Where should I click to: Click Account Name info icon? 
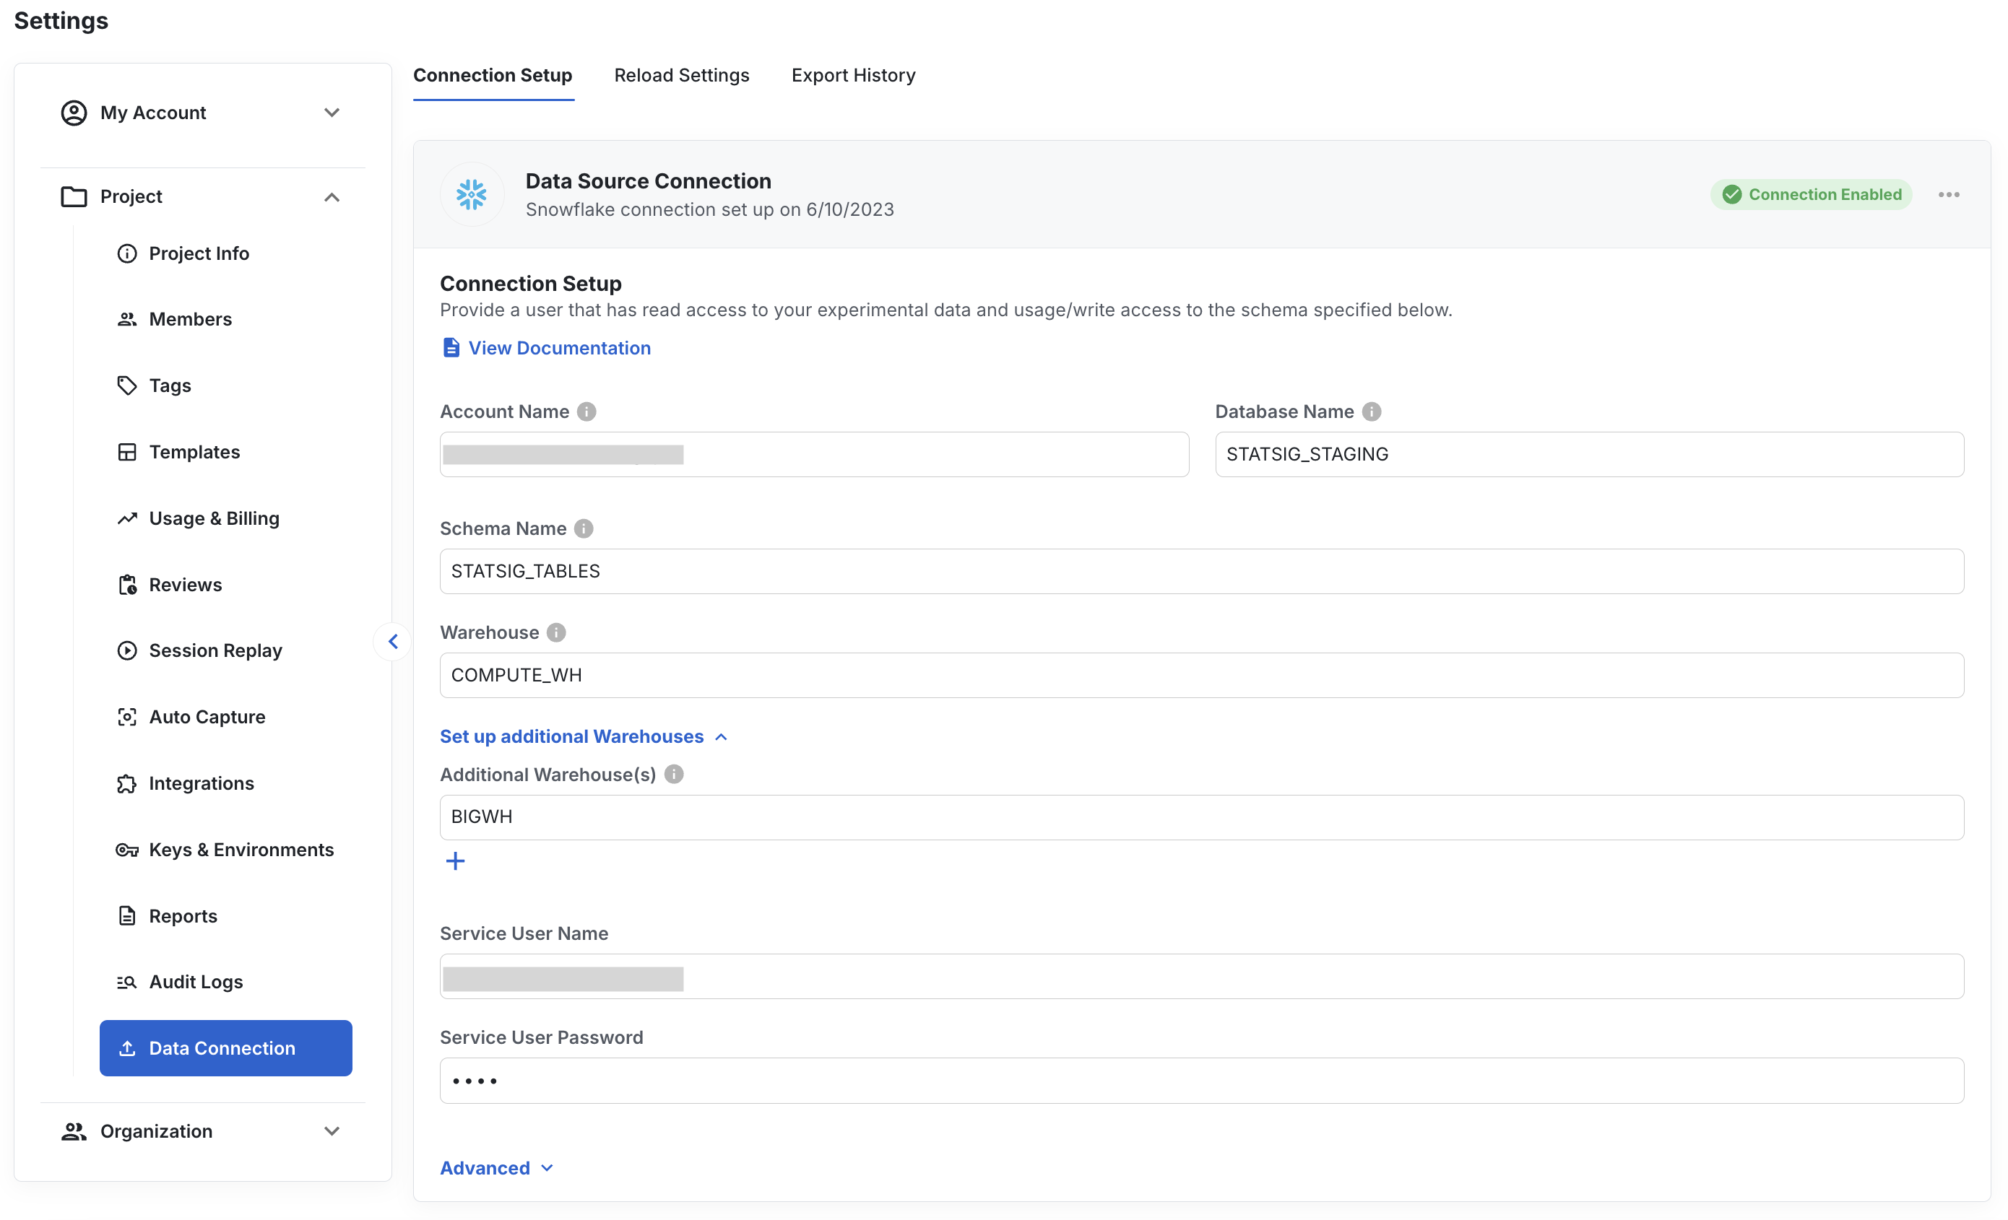pos(587,412)
